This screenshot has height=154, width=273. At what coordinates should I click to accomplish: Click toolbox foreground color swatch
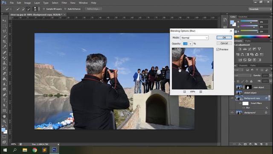[x=3, y=130]
